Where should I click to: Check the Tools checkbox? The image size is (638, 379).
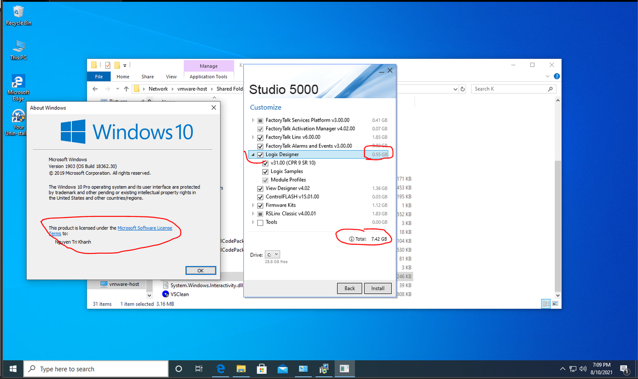260,222
